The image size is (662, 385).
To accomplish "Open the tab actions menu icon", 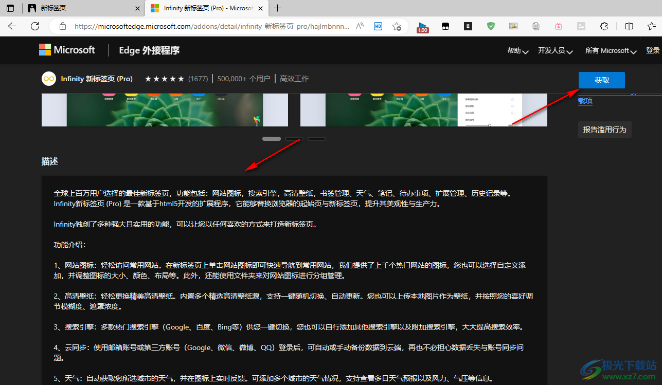I will pyautogui.click(x=10, y=8).
